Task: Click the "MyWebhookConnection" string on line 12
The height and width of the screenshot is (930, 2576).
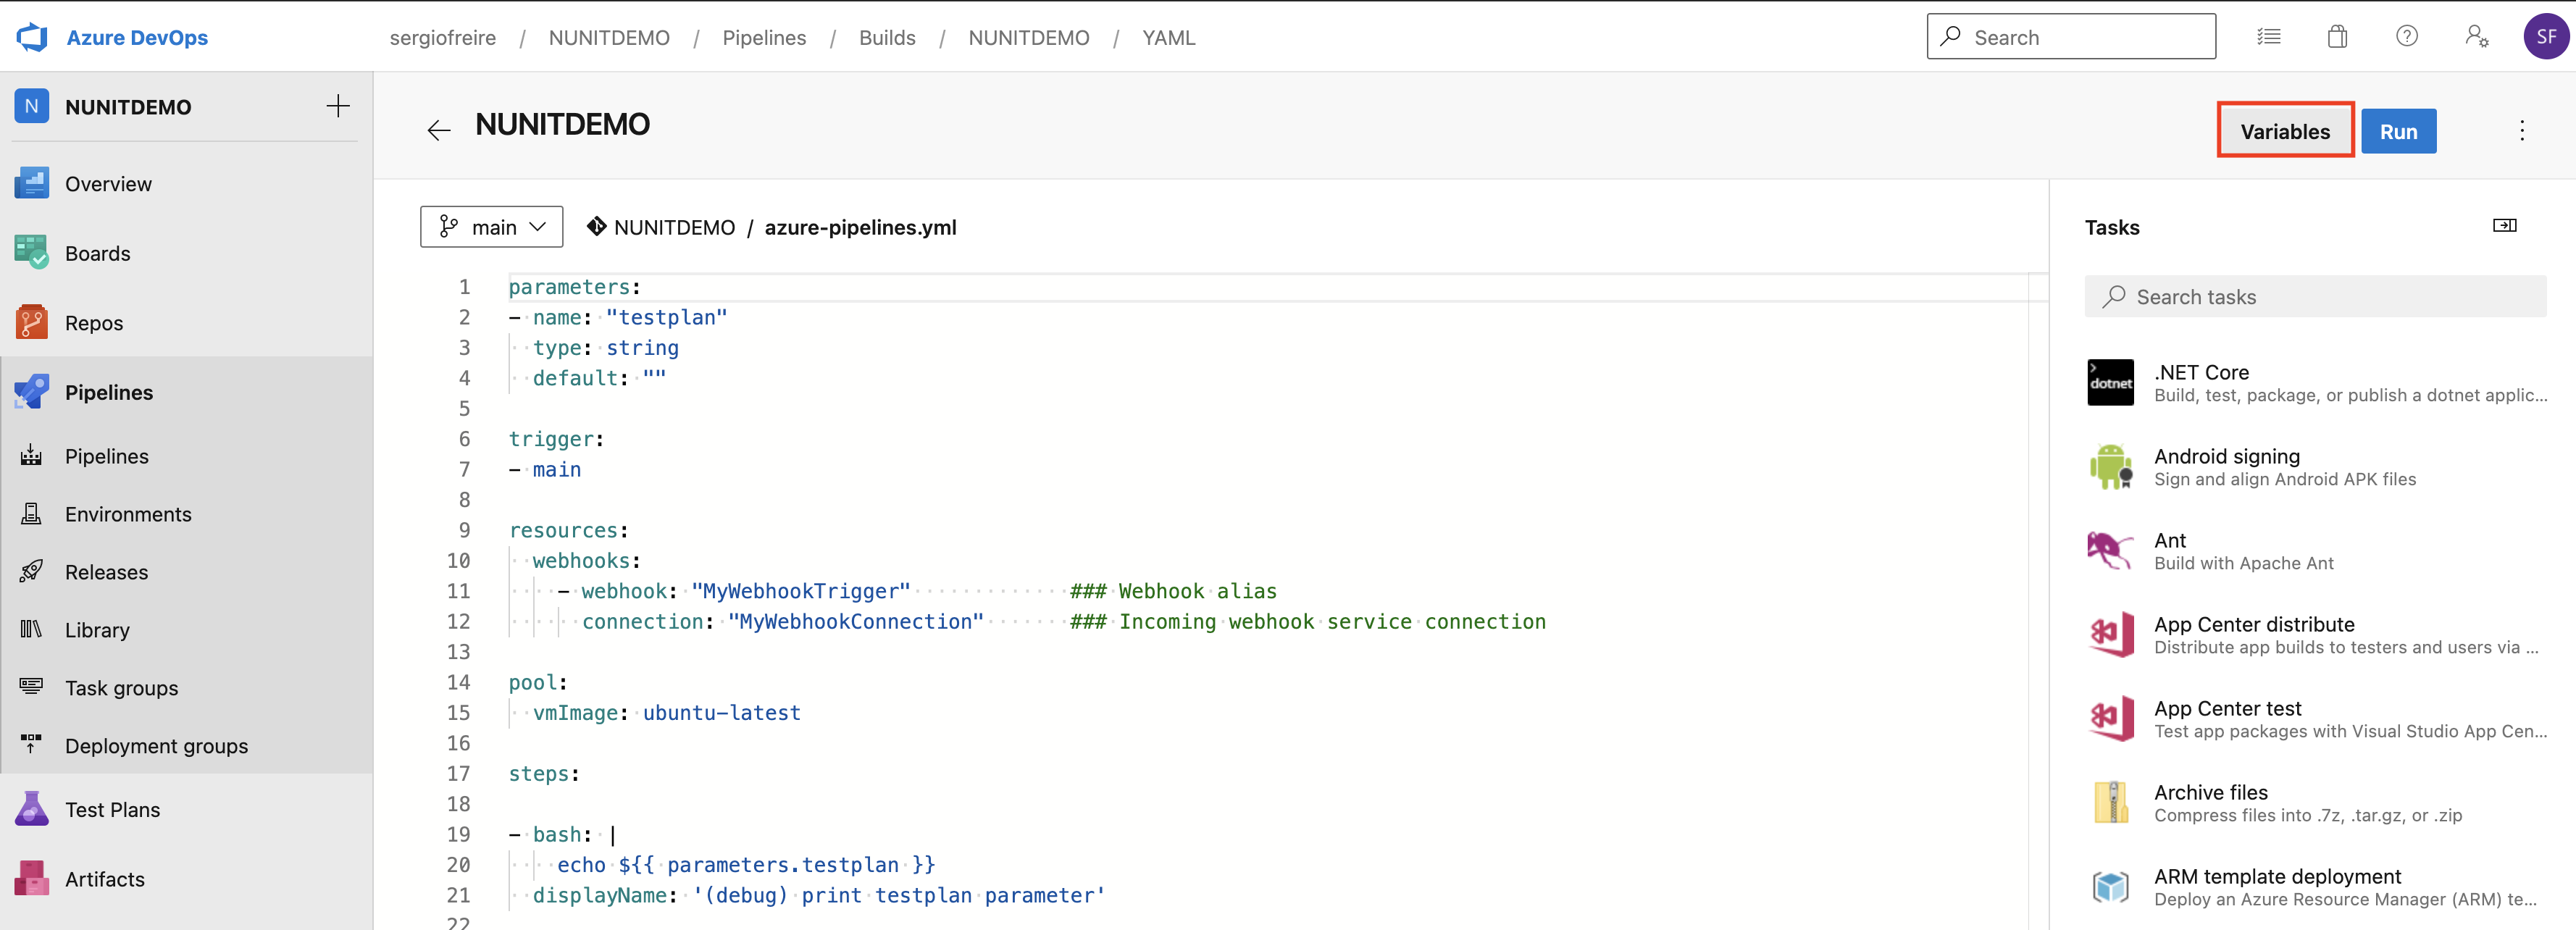Action: coord(855,621)
